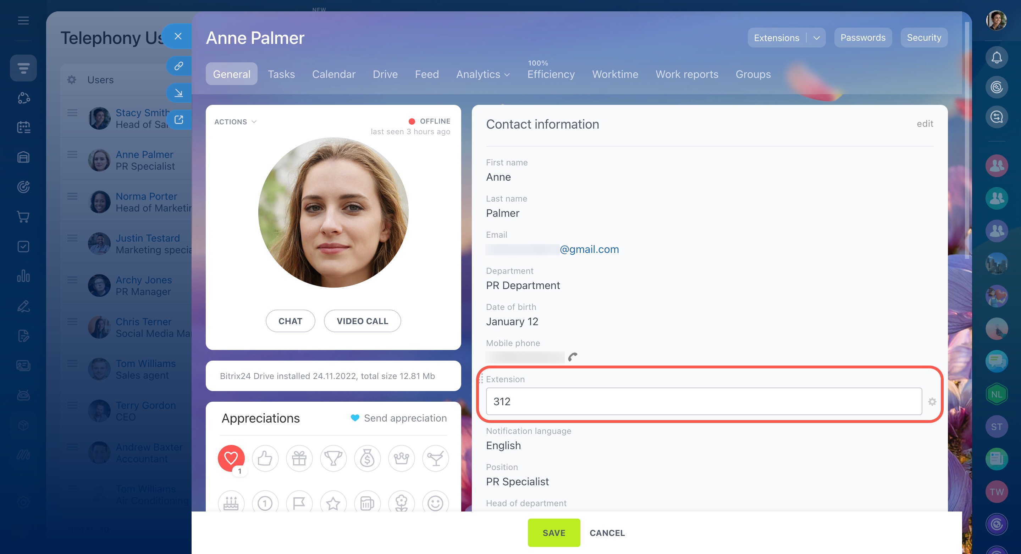Open notifications bell in right sidebar

tap(997, 58)
